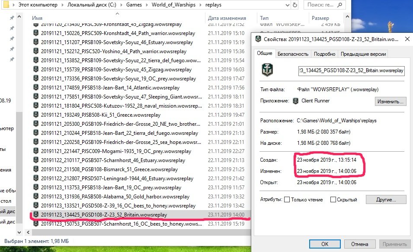Refresh the replays folder view

(x=295, y=5)
